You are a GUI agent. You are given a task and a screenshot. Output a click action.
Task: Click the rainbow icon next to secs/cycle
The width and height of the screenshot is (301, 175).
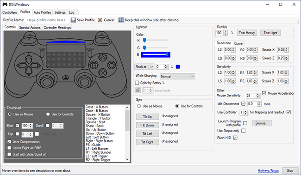(x=138, y=90)
